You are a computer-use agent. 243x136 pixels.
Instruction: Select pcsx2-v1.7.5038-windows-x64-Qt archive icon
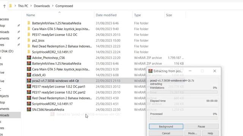[29, 80]
